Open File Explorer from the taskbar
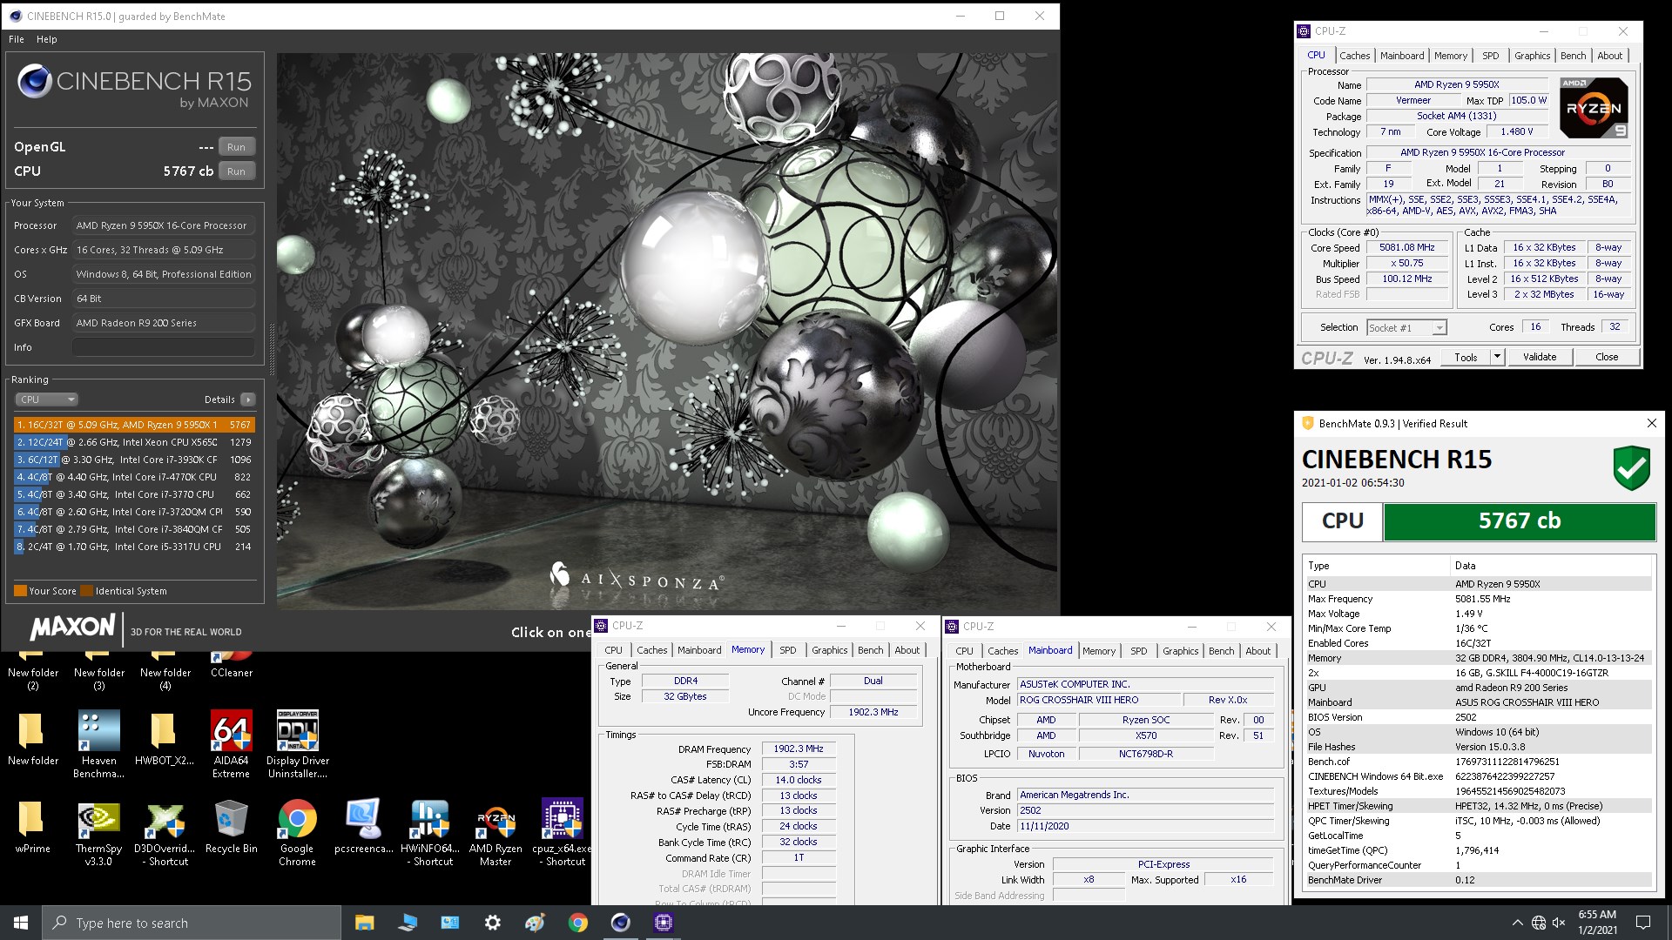The image size is (1672, 940). (x=364, y=923)
